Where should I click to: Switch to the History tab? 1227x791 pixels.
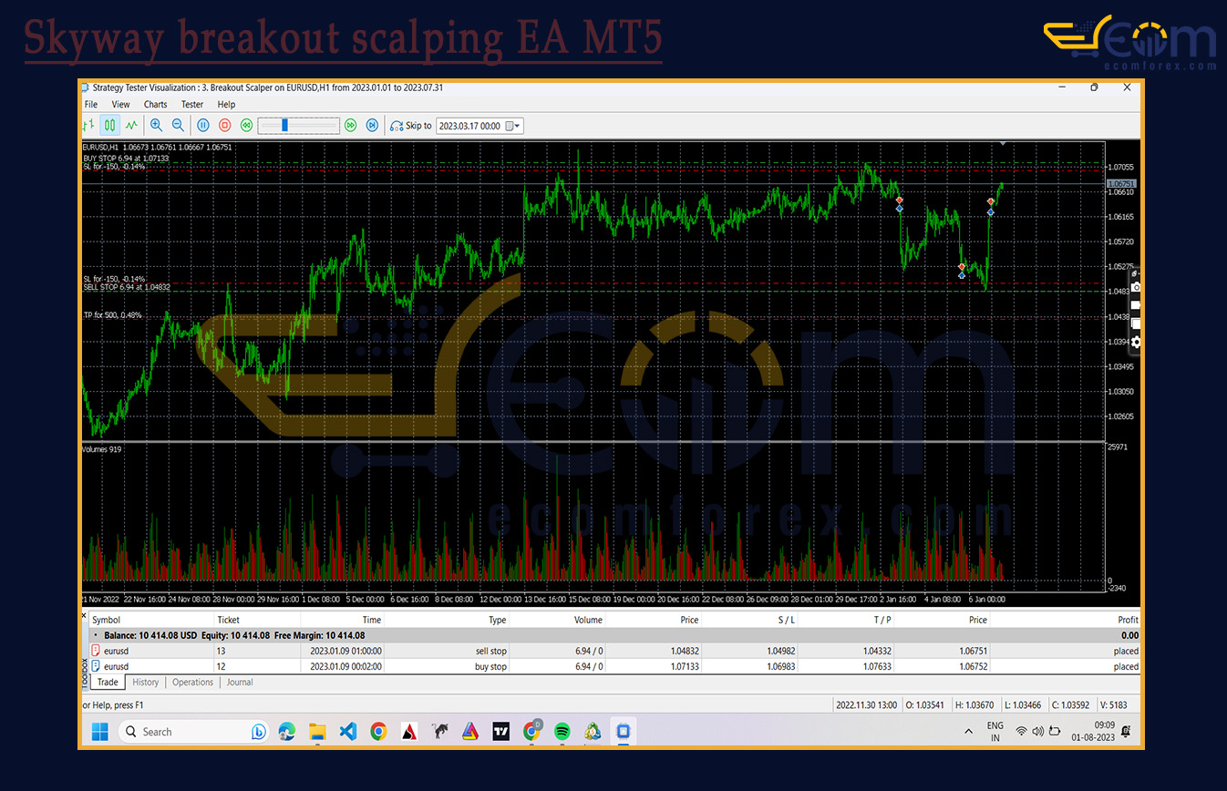click(x=145, y=683)
